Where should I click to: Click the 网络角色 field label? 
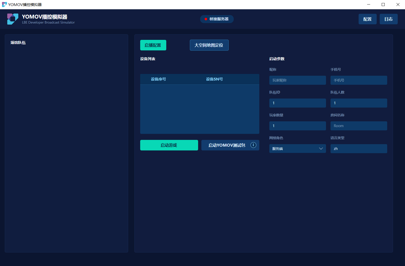tap(276, 138)
